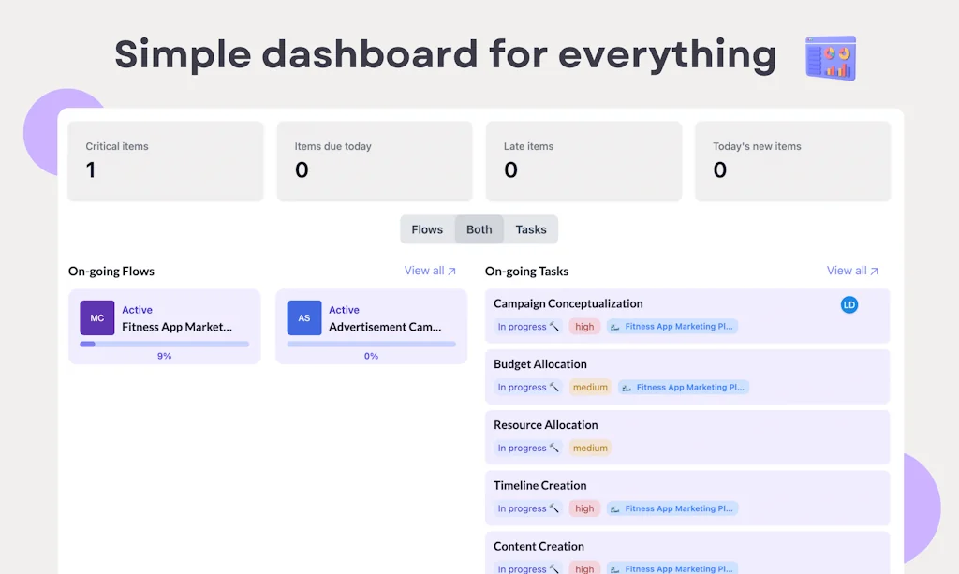Expand the truncated Fitness App Market flow title

178,327
